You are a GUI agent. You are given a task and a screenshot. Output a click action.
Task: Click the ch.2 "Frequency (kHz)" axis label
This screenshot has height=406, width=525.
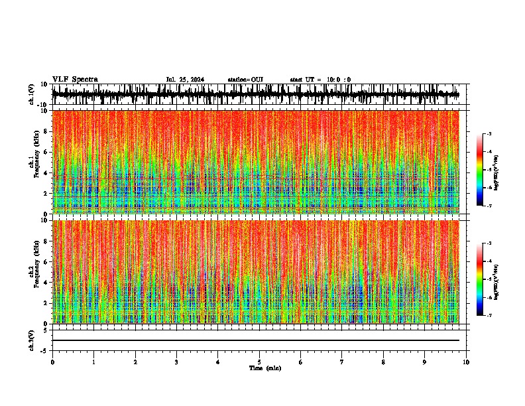(x=36, y=263)
